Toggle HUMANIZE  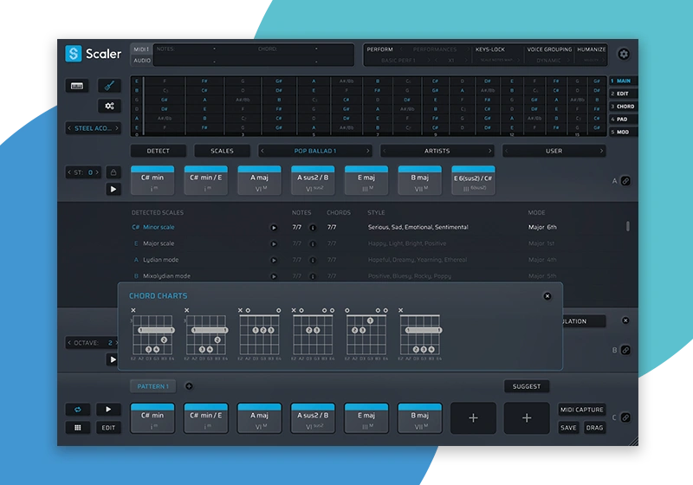pos(591,49)
